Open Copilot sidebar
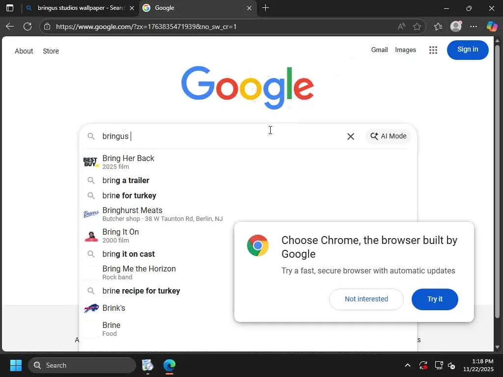Screen dimensions: 503x377 (x=491, y=27)
